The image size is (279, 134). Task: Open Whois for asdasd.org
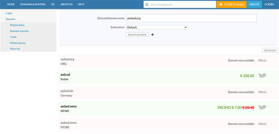[262, 61]
